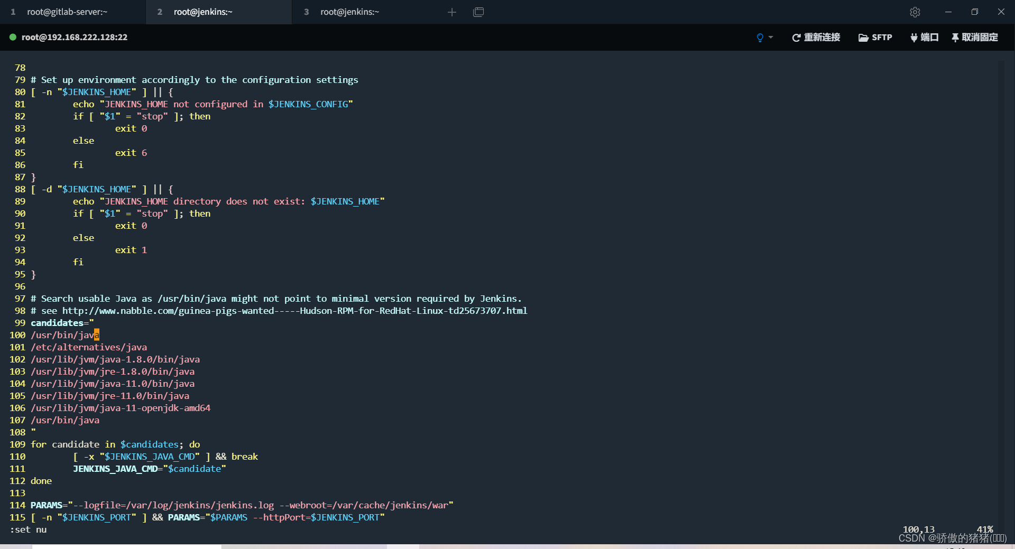Click the reconnect (重新连接) button
The height and width of the screenshot is (549, 1015).
point(816,38)
